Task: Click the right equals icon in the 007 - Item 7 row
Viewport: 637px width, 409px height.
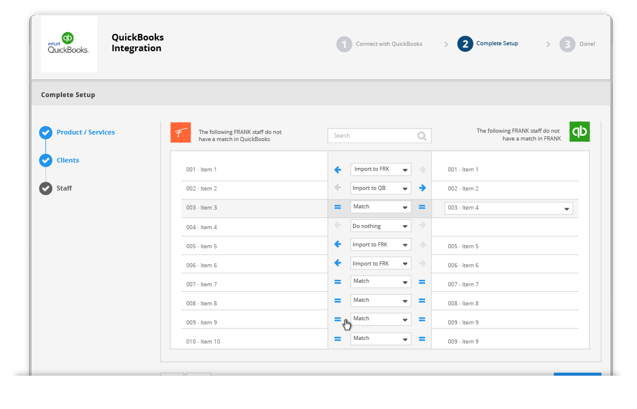Action: (x=422, y=282)
